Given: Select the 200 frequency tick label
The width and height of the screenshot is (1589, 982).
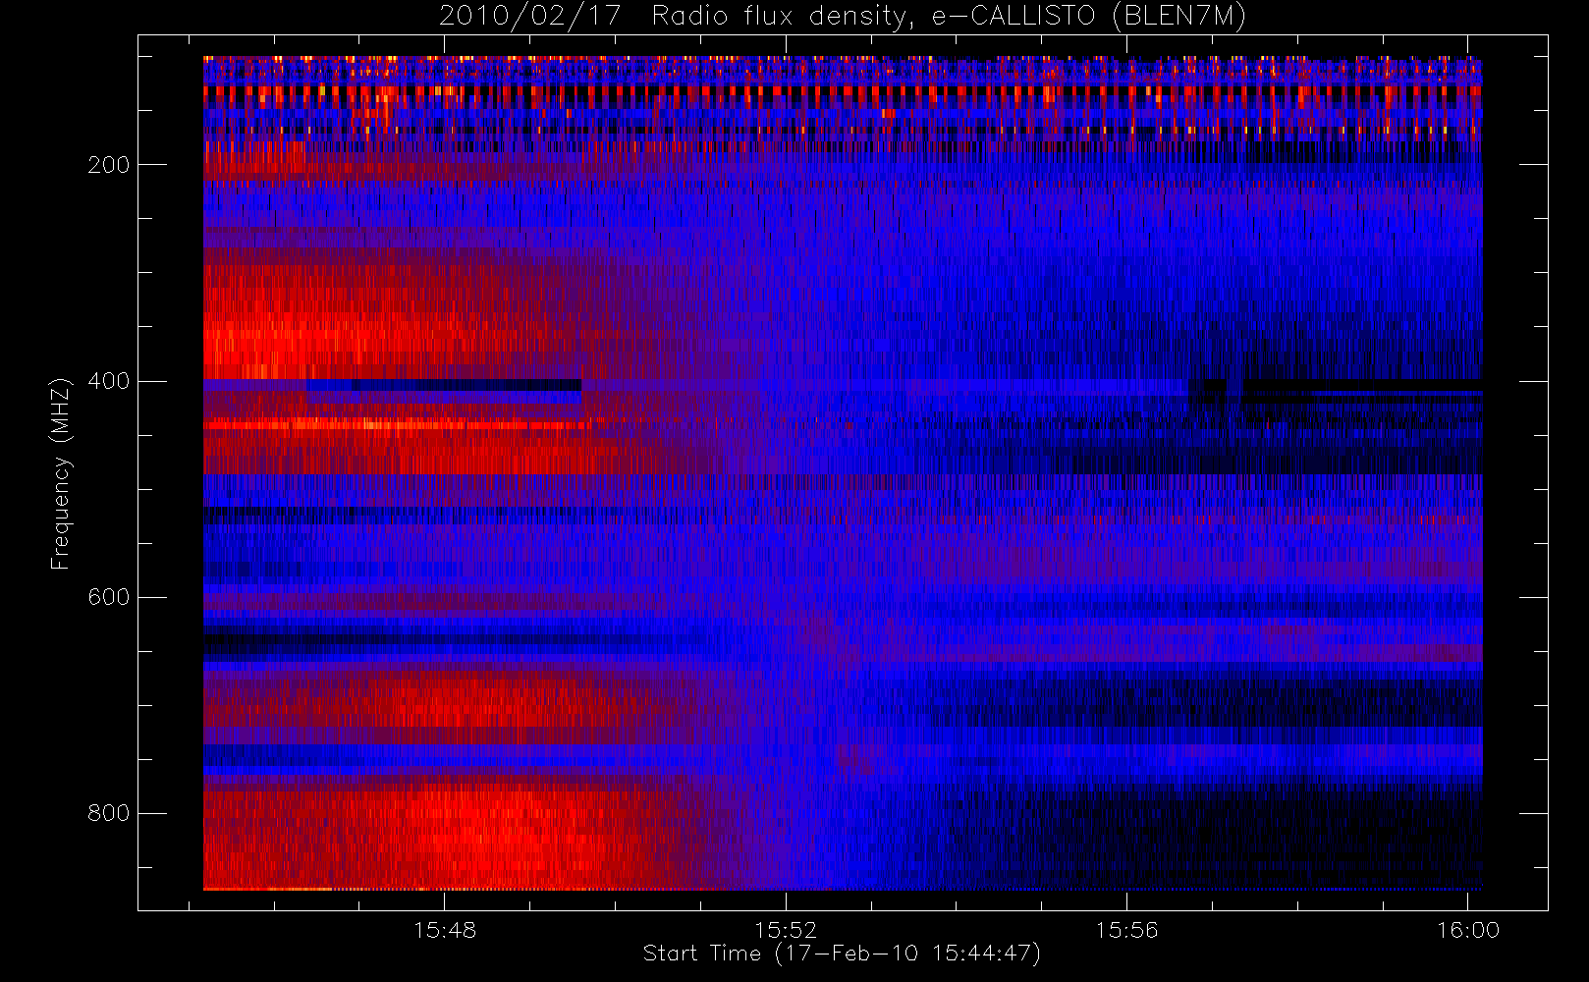Looking at the screenshot, I should pos(108,165).
